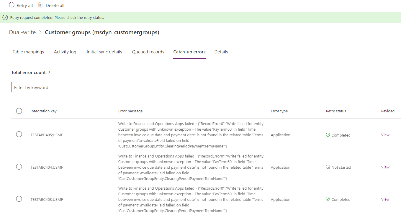
Task: Switch to the Table mappings tab
Action: pos(28,52)
